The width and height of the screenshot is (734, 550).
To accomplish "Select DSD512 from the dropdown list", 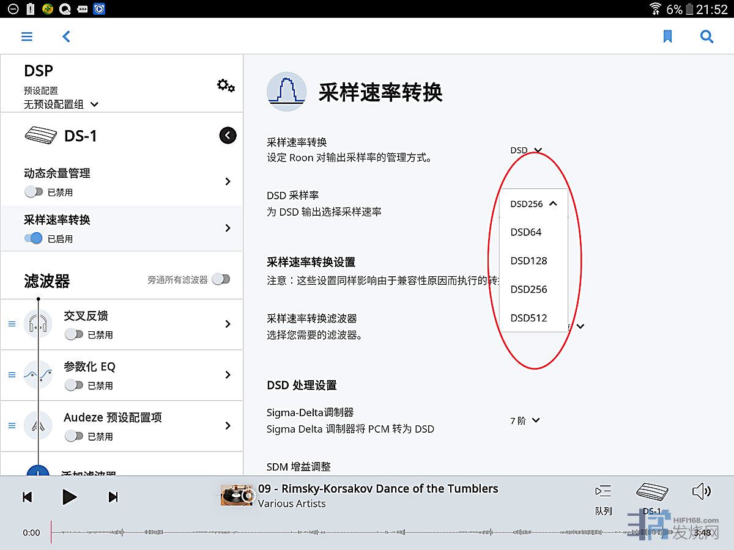I will tap(529, 318).
